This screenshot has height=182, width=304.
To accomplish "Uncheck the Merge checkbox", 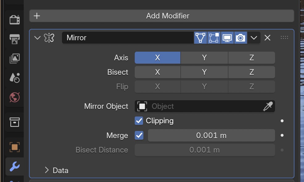I will click(x=139, y=135).
